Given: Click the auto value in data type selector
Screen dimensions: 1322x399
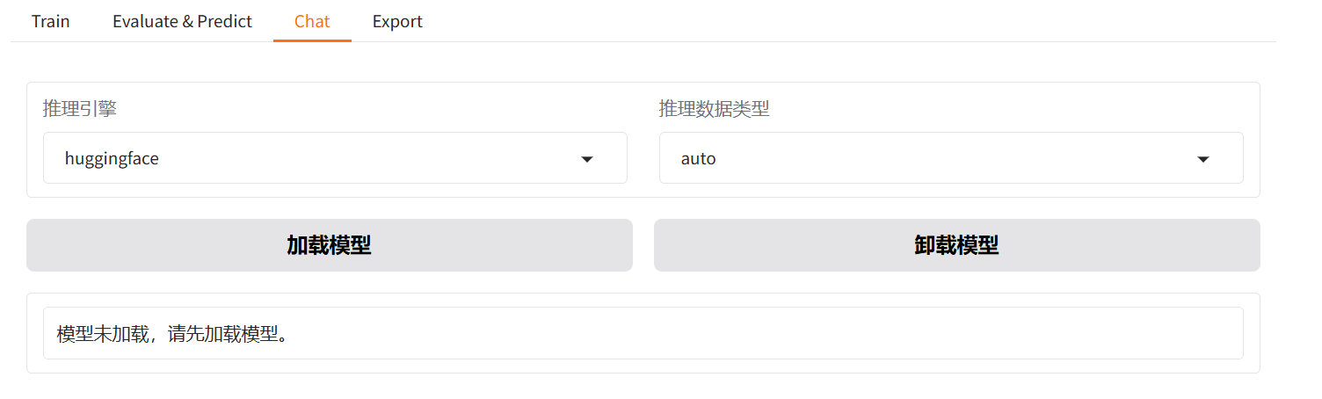Looking at the screenshot, I should pos(699,159).
